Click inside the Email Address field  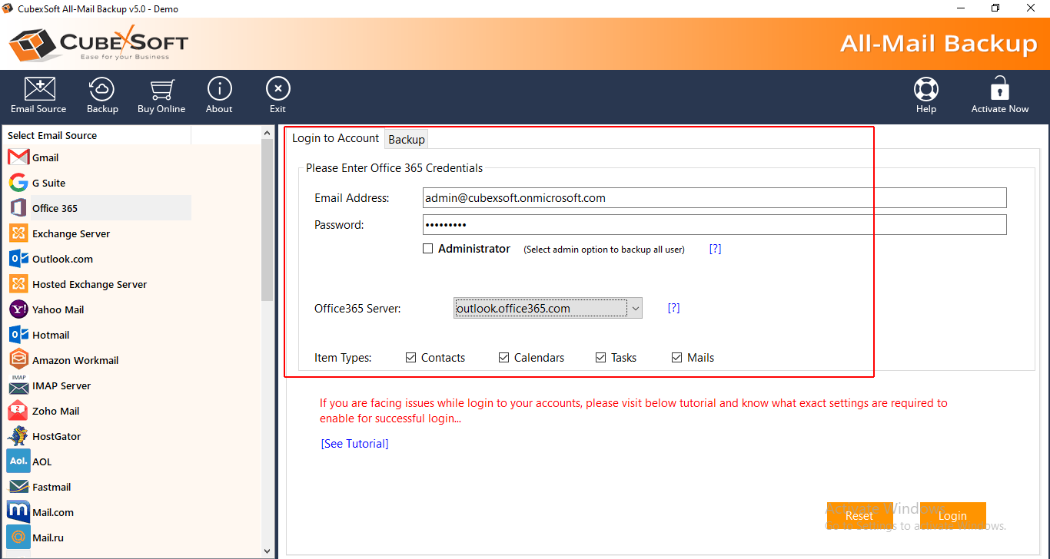[713, 198]
